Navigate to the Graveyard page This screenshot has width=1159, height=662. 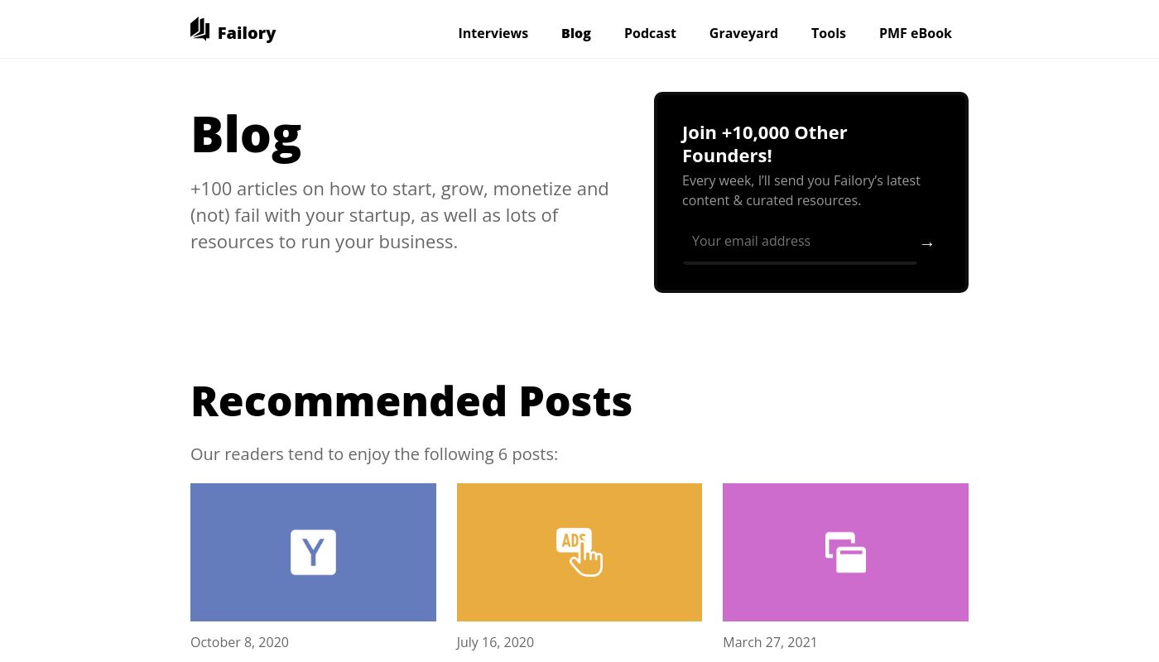(x=743, y=33)
